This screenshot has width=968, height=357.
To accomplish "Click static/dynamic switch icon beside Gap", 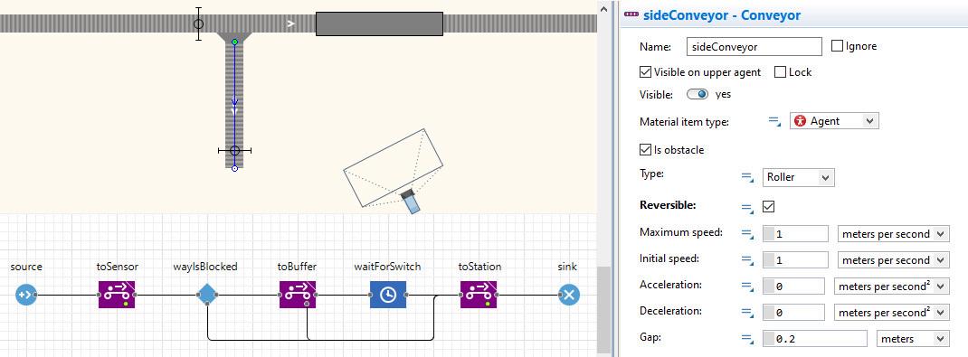I will (x=747, y=339).
